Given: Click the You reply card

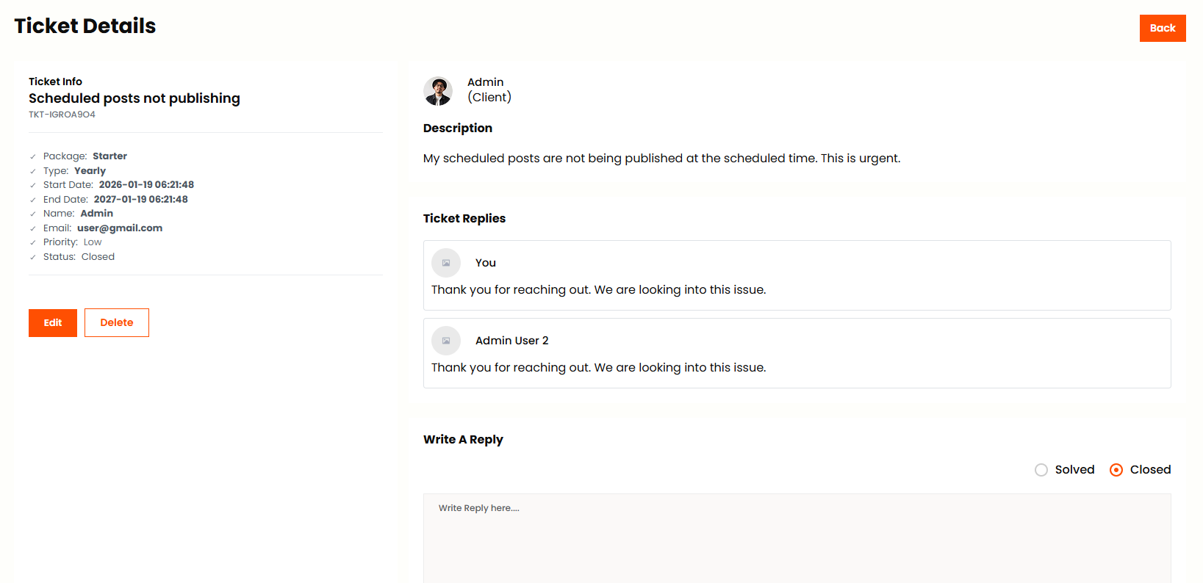Looking at the screenshot, I should click(x=797, y=275).
